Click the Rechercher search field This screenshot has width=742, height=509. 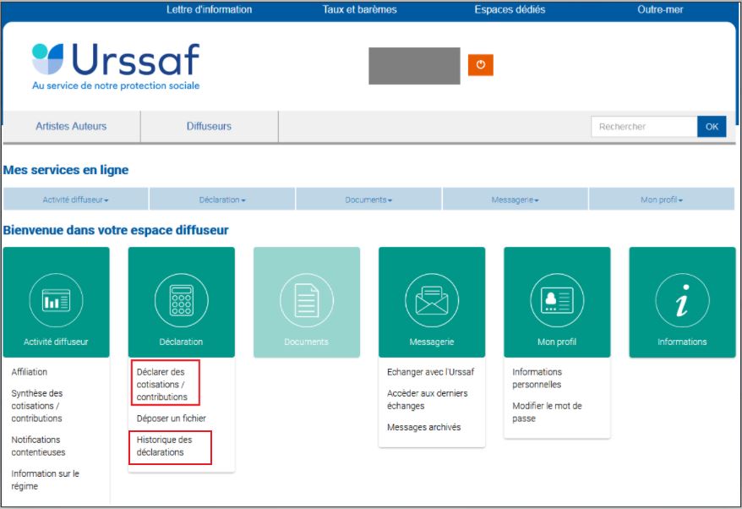[x=644, y=127]
